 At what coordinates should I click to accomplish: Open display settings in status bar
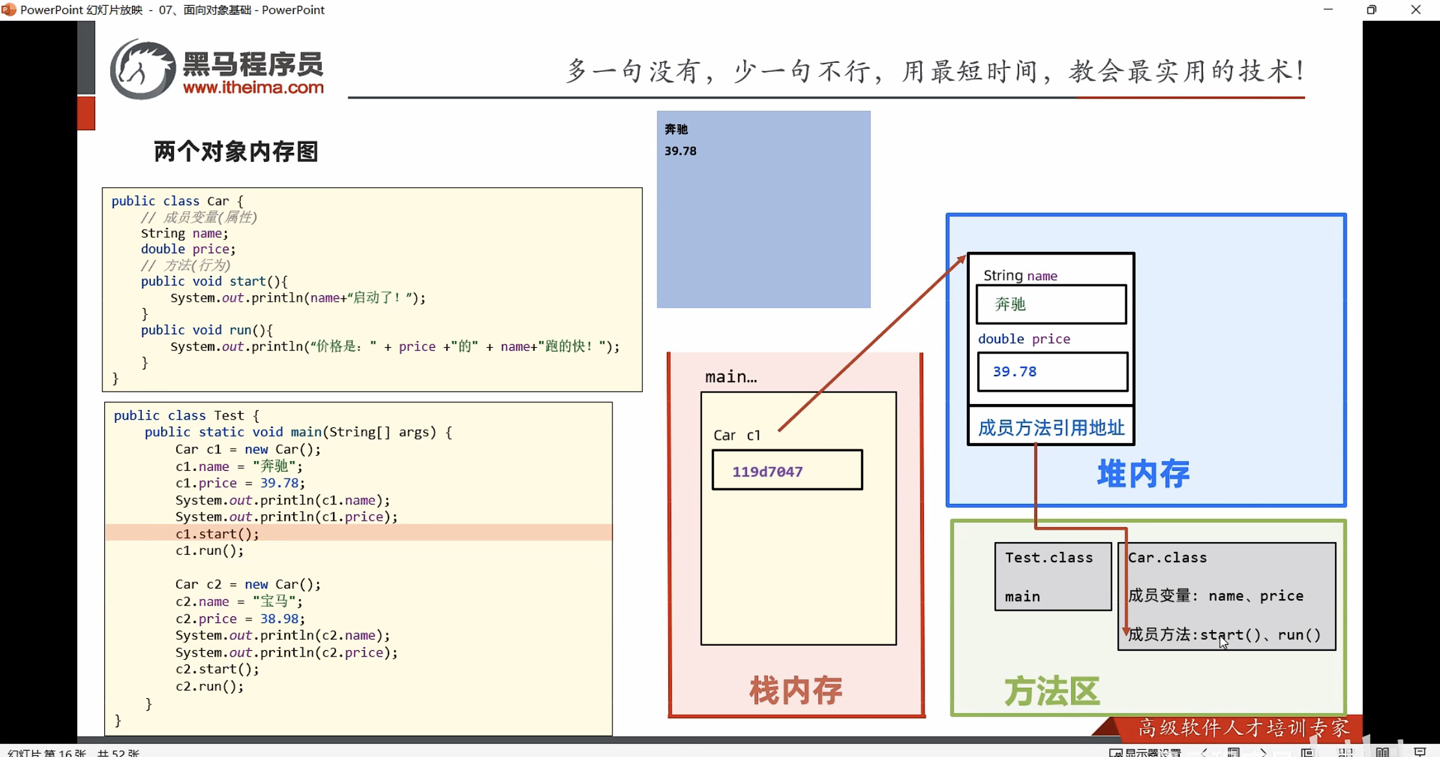coord(1145,752)
